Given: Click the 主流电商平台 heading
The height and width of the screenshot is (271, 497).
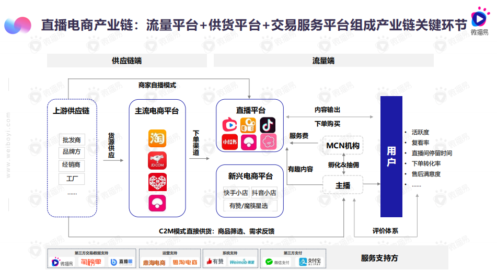Looking at the screenshot, I should coord(157,111).
